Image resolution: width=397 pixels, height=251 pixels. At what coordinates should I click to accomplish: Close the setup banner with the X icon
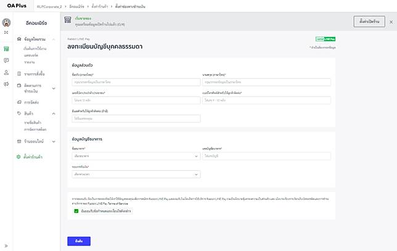[x=391, y=22]
